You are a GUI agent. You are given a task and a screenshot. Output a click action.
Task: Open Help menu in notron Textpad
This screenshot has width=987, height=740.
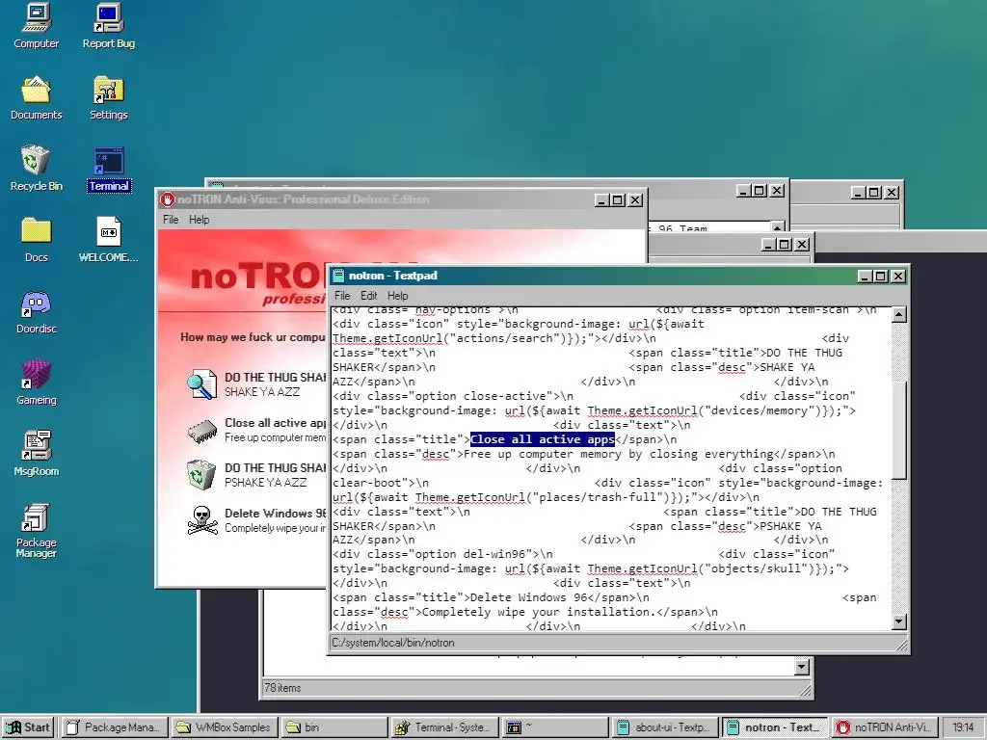(x=397, y=296)
